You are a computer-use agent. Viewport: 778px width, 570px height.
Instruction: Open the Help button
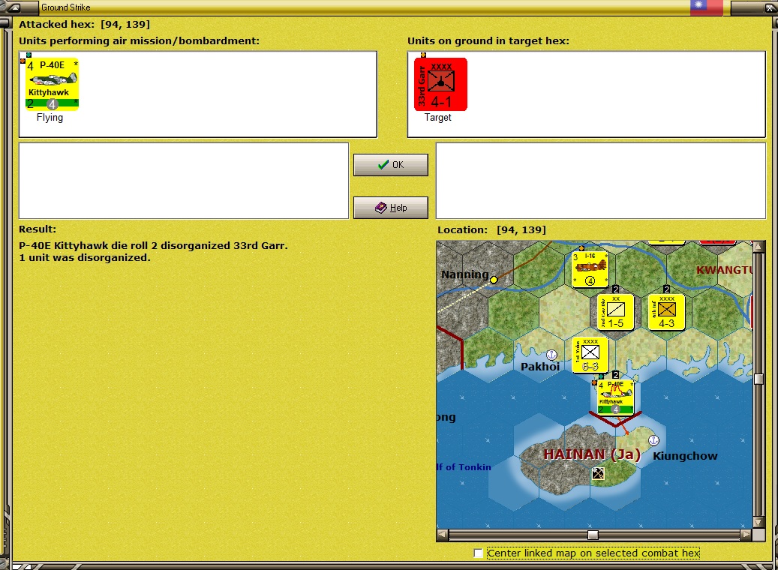click(390, 207)
